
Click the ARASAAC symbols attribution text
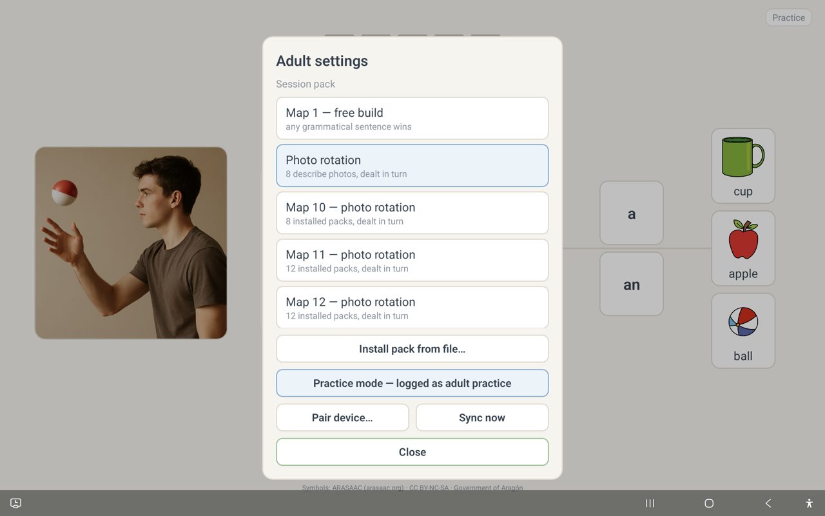pos(412,488)
